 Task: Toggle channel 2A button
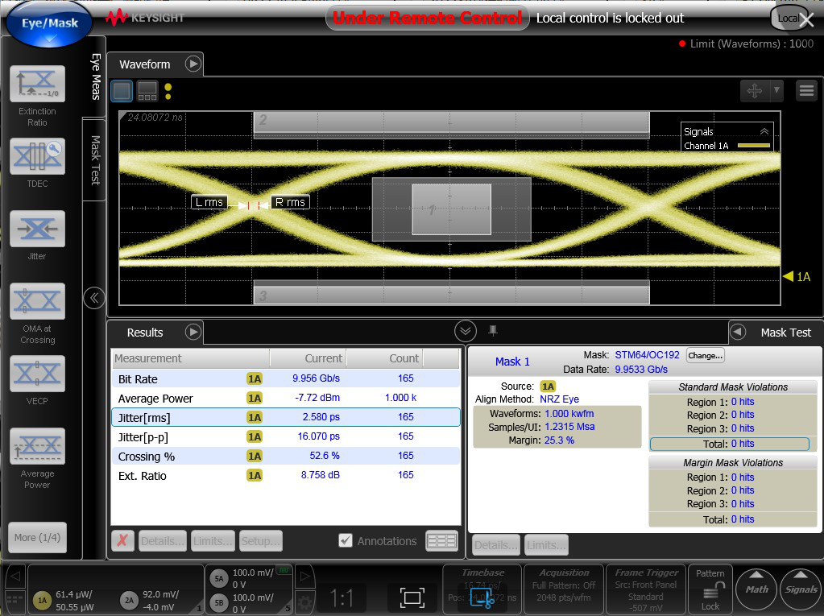129,600
